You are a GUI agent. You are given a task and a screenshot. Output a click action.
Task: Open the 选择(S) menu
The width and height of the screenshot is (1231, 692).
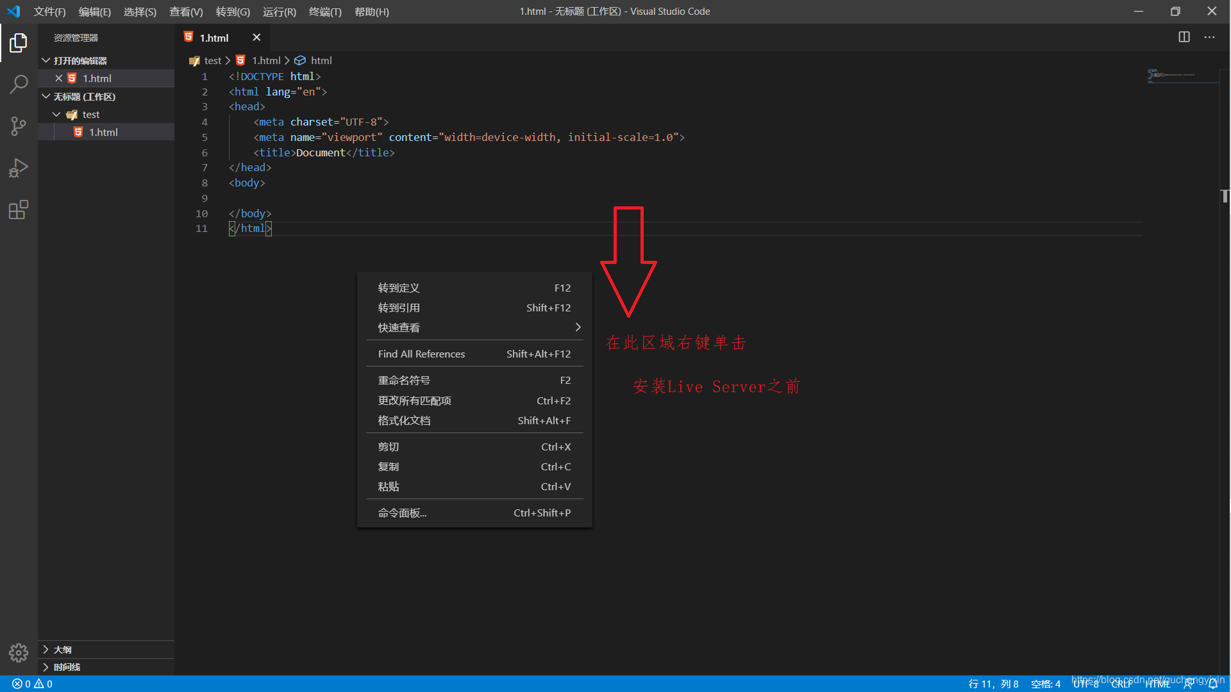tap(140, 12)
